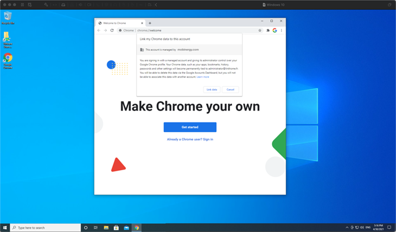The image size is (396, 232).
Task: Reload the Chrome welcome page
Action: [112, 30]
